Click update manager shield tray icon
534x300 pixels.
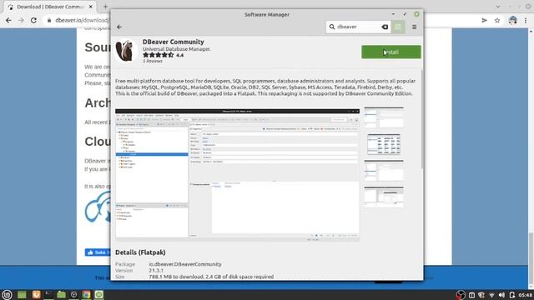481,295
